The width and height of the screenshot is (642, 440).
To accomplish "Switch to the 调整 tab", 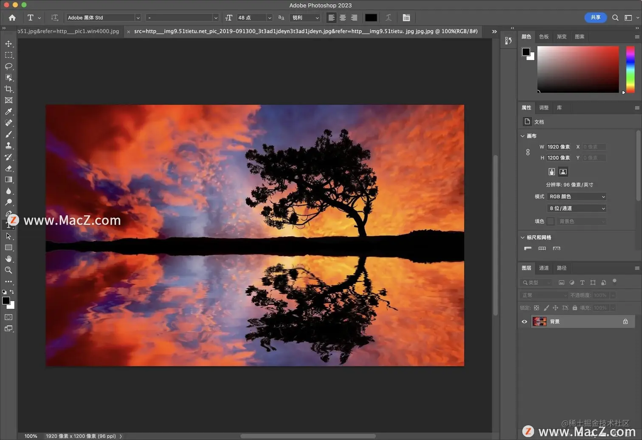I will tap(544, 107).
